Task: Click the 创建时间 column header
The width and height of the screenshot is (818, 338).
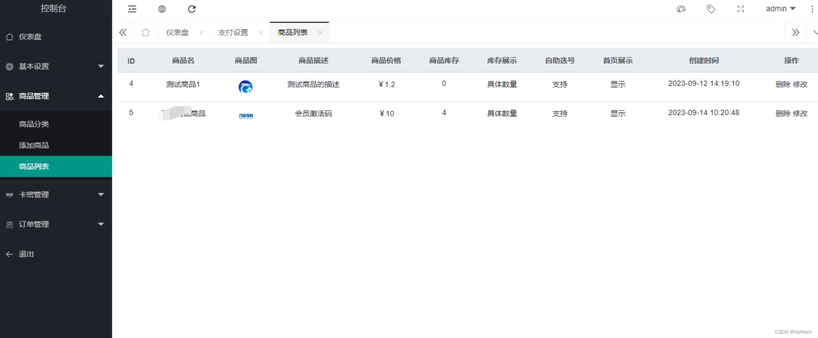Action: tap(704, 61)
